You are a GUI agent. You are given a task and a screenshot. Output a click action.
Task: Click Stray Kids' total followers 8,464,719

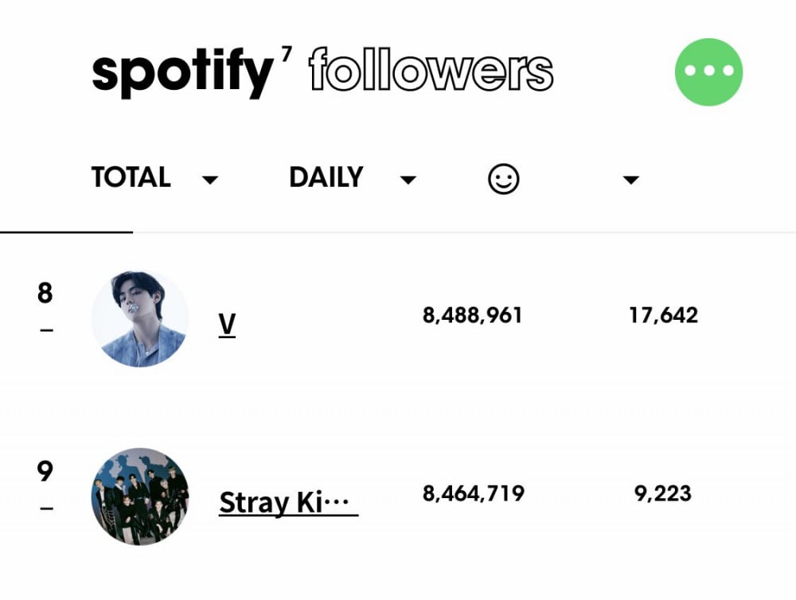[473, 493]
